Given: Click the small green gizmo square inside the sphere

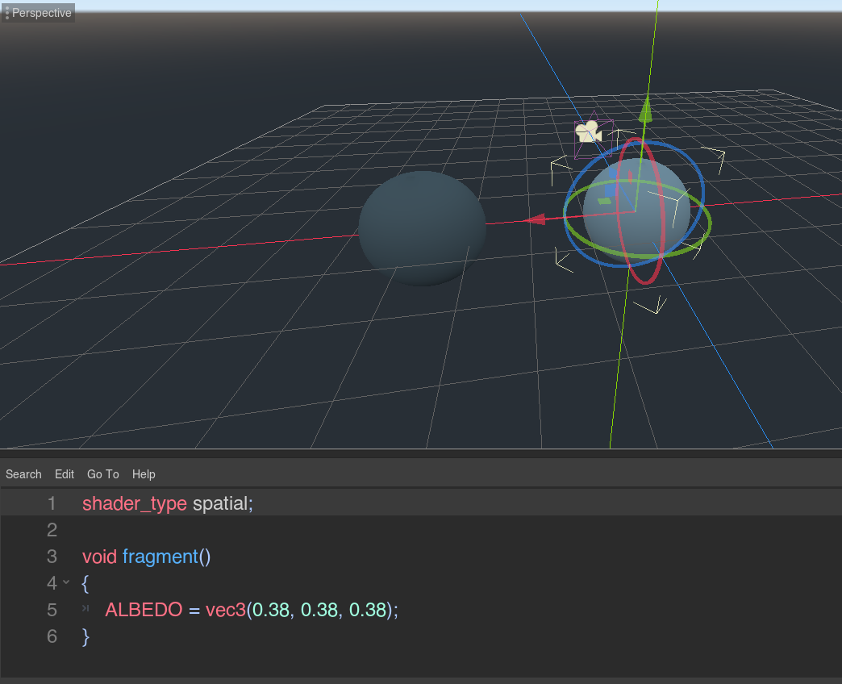Looking at the screenshot, I should click(603, 200).
